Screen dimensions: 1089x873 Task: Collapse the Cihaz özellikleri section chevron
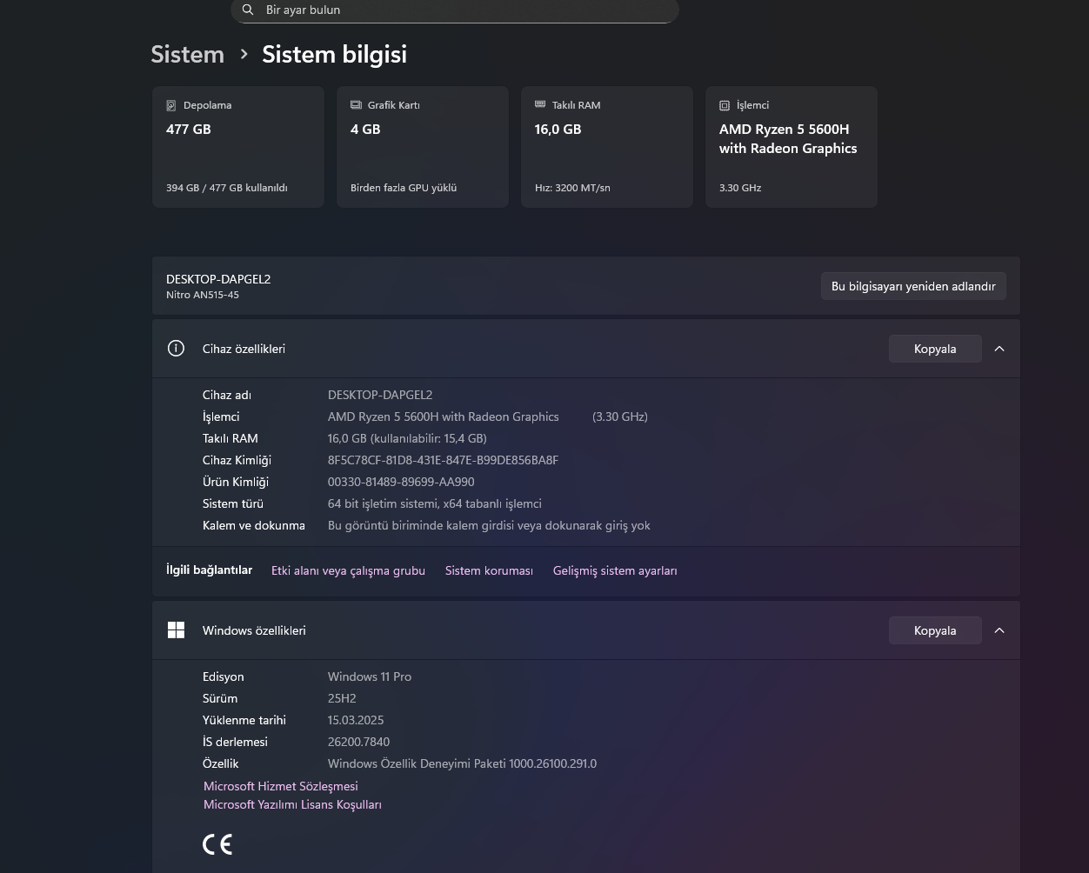(999, 349)
